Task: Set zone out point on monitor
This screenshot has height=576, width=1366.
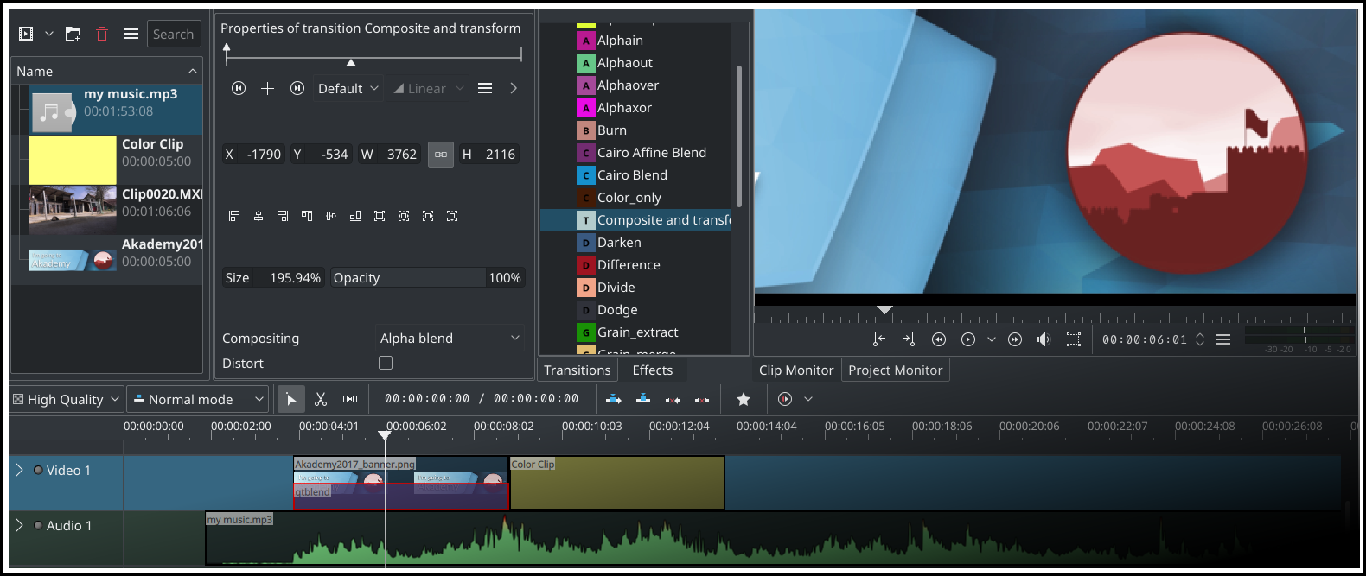Action: [x=909, y=339]
